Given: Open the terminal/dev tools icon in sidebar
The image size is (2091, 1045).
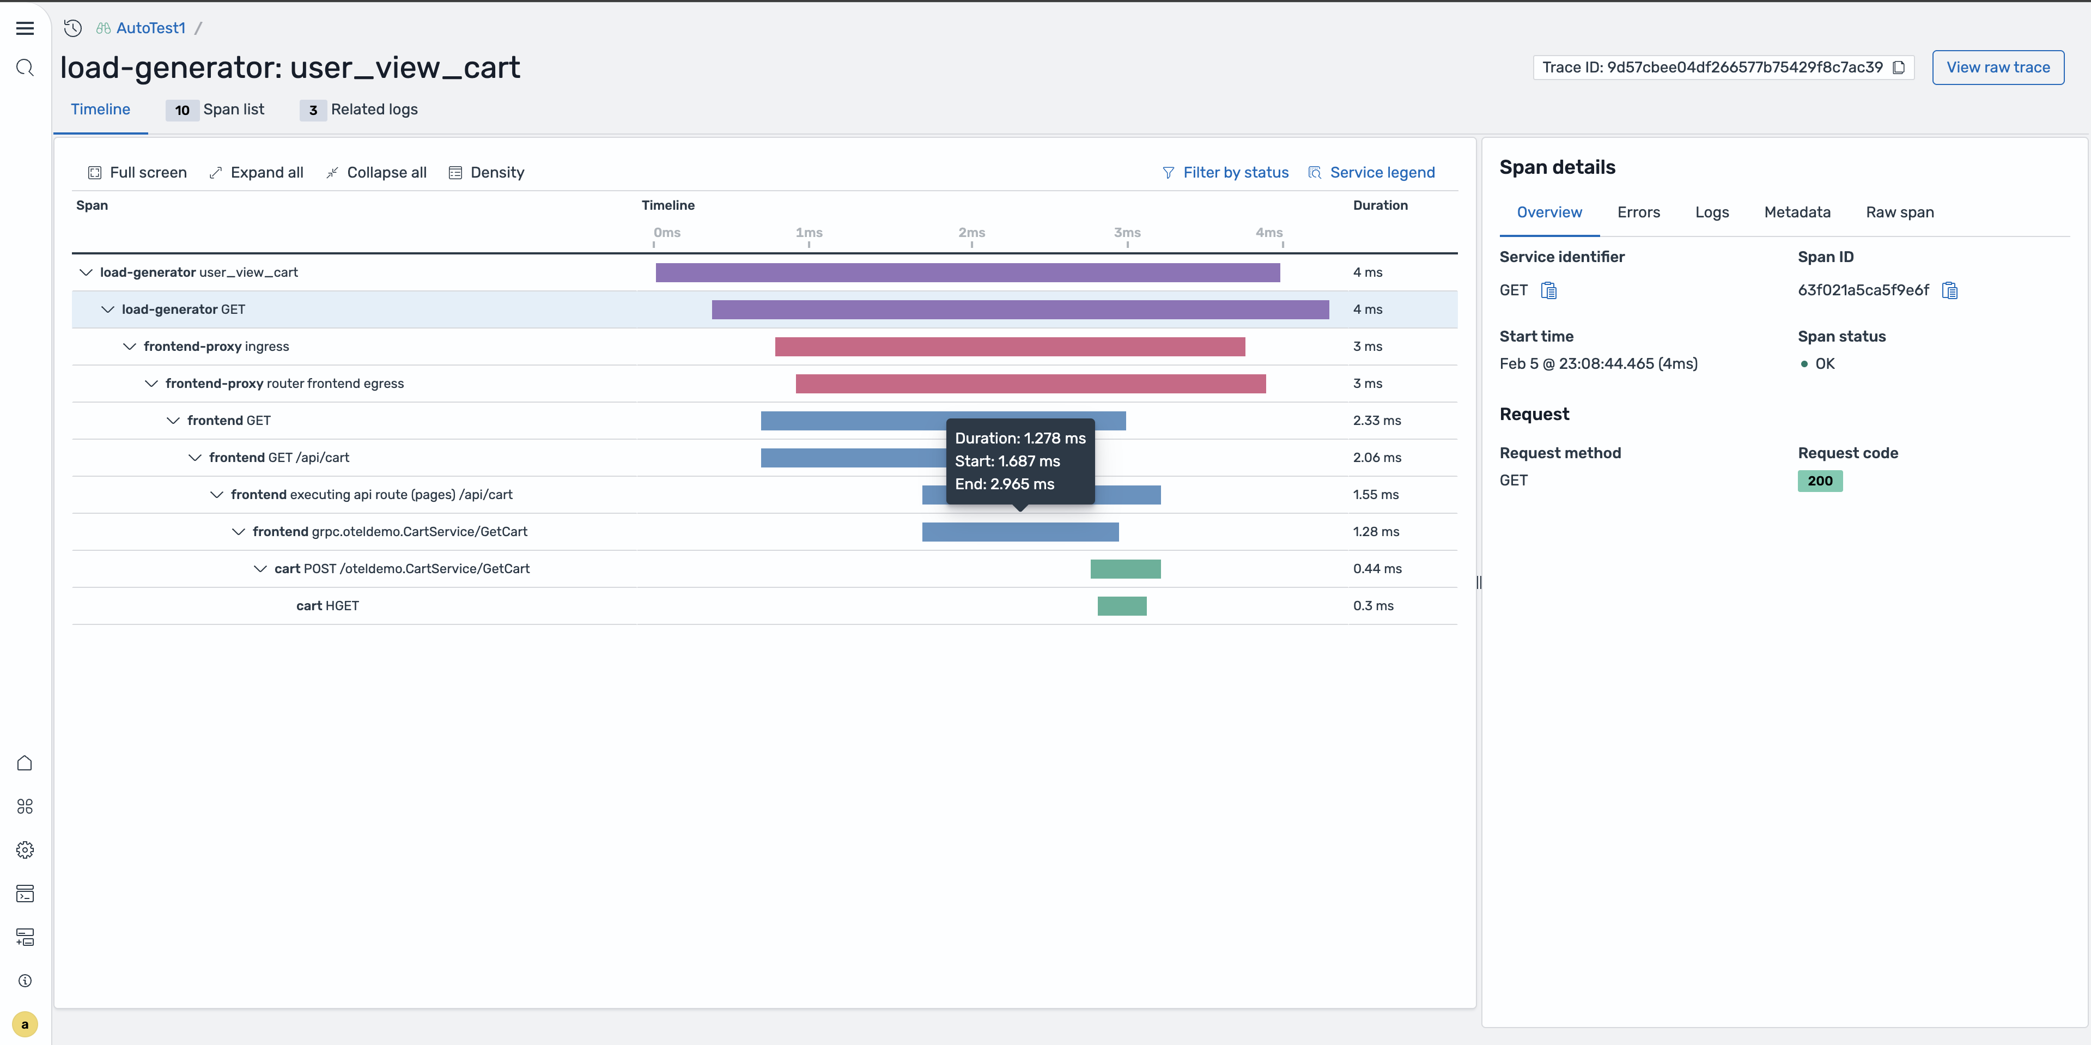Looking at the screenshot, I should pos(25,893).
